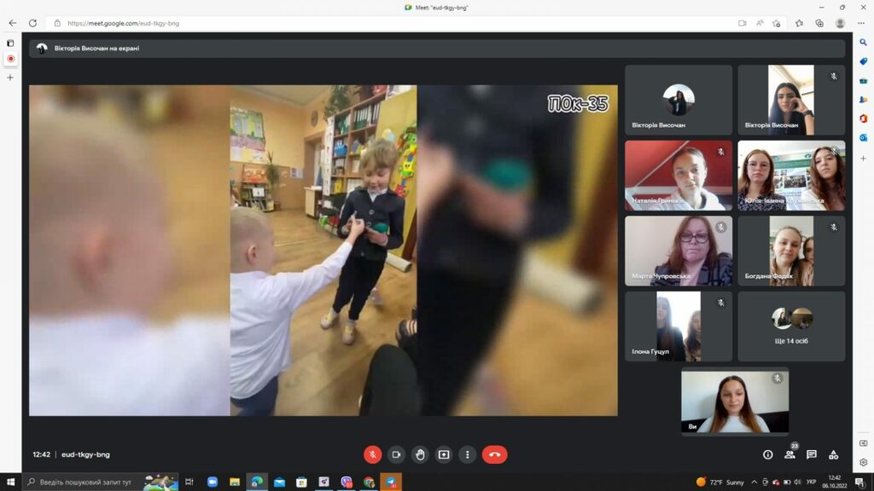Open more options three-dot menu

click(467, 454)
